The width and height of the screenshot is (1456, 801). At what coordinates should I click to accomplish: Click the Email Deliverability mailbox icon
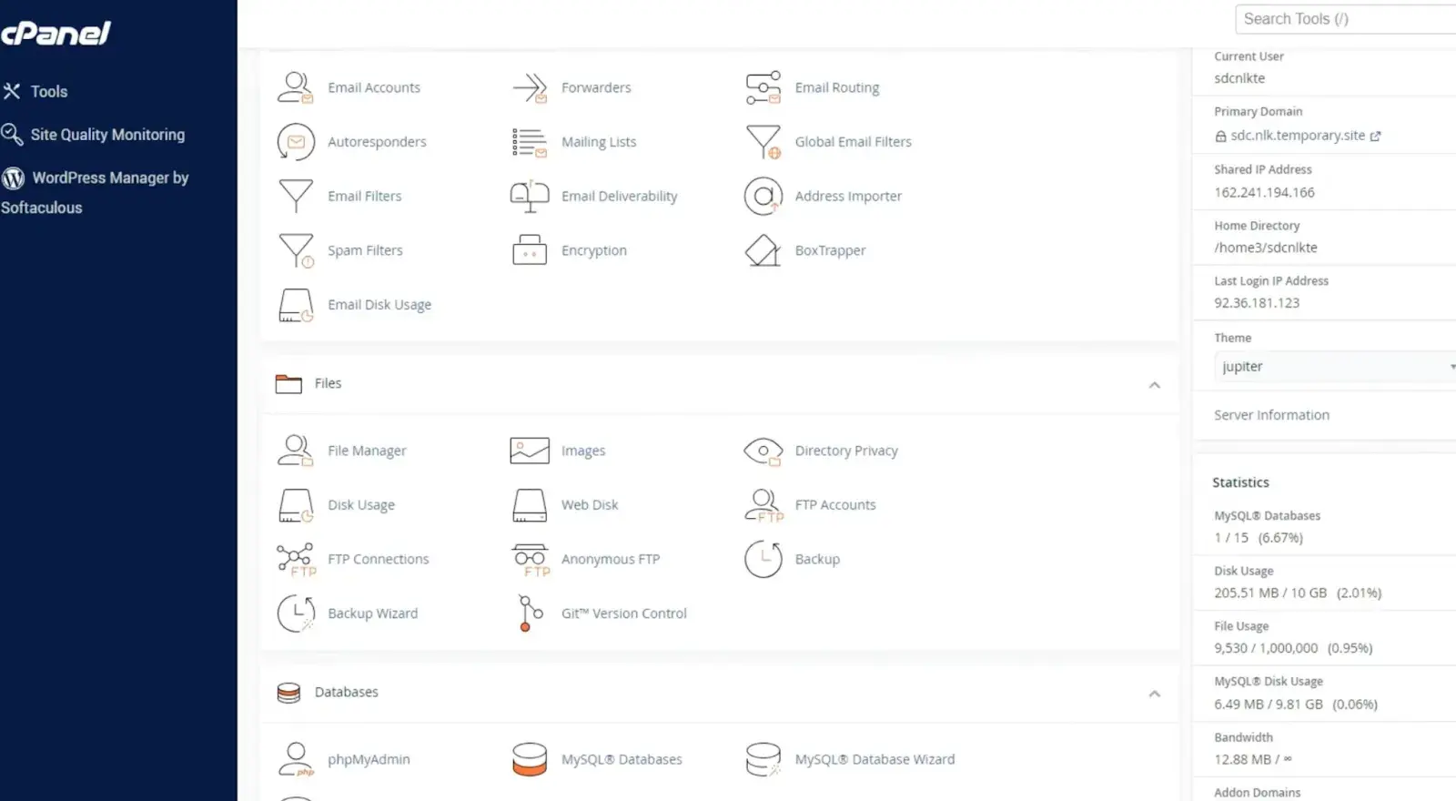530,196
